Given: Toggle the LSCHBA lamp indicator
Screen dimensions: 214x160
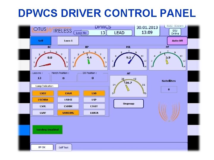Looking at the screenshot, I should point(43,100).
